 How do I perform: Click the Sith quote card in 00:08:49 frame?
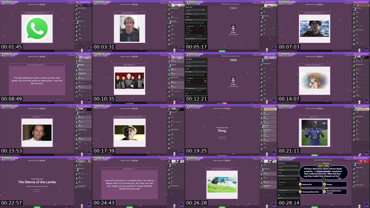point(37,79)
